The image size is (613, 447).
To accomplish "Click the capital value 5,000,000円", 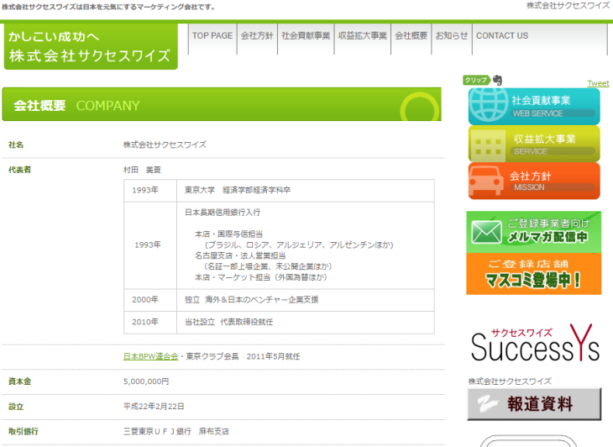I will (146, 381).
